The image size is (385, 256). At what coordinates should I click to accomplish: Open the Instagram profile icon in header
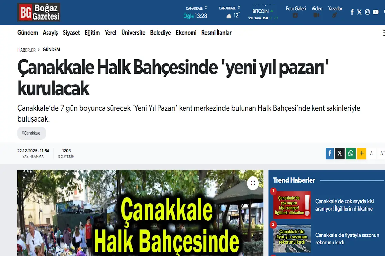[367, 12]
